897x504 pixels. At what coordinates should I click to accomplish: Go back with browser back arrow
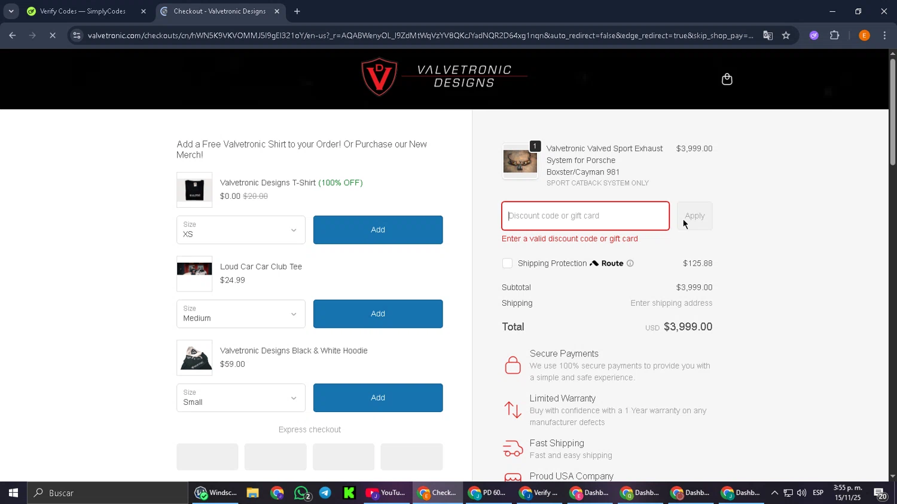pyautogui.click(x=13, y=35)
